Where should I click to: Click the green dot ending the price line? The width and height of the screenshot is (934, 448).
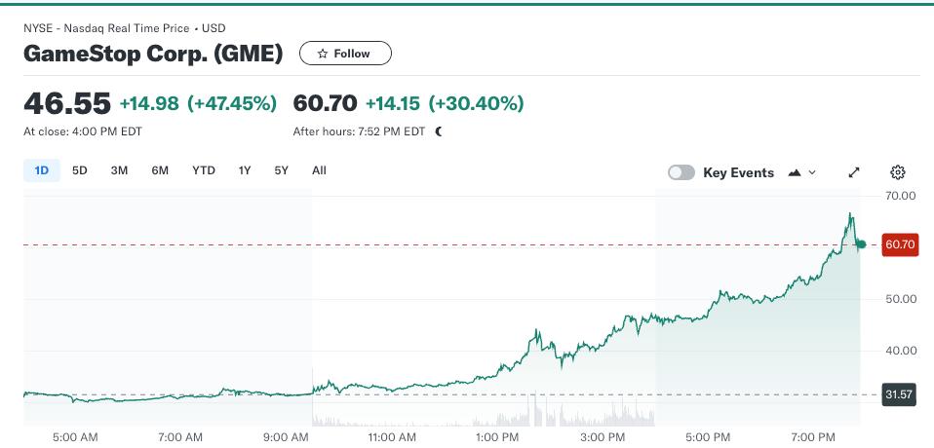pyautogui.click(x=861, y=244)
